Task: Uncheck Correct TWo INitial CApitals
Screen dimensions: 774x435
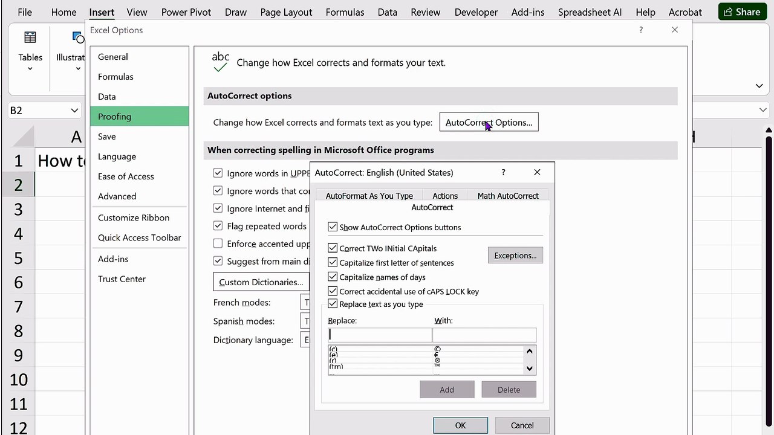Action: coord(333,248)
